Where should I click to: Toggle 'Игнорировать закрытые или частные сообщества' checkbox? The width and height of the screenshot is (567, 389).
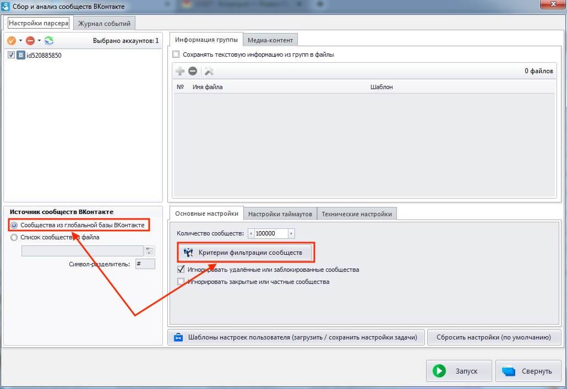(x=181, y=282)
